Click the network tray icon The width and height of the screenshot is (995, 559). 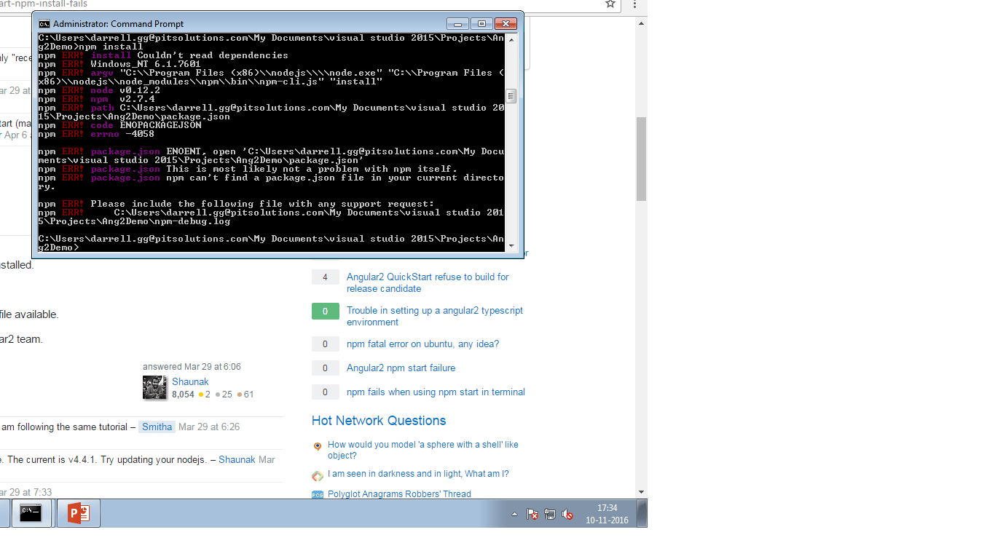click(x=550, y=514)
